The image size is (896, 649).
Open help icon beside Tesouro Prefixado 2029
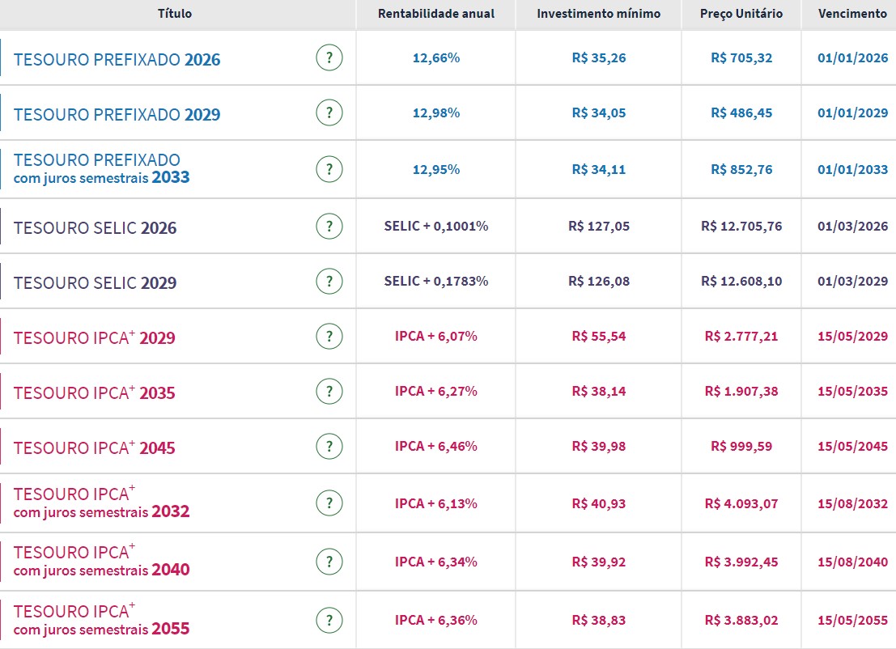pos(329,113)
